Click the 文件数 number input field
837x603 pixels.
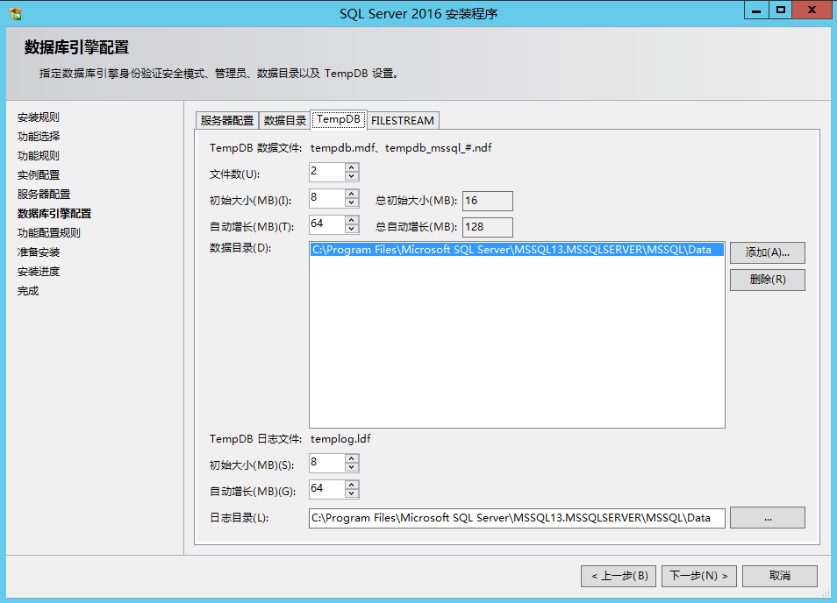click(326, 172)
